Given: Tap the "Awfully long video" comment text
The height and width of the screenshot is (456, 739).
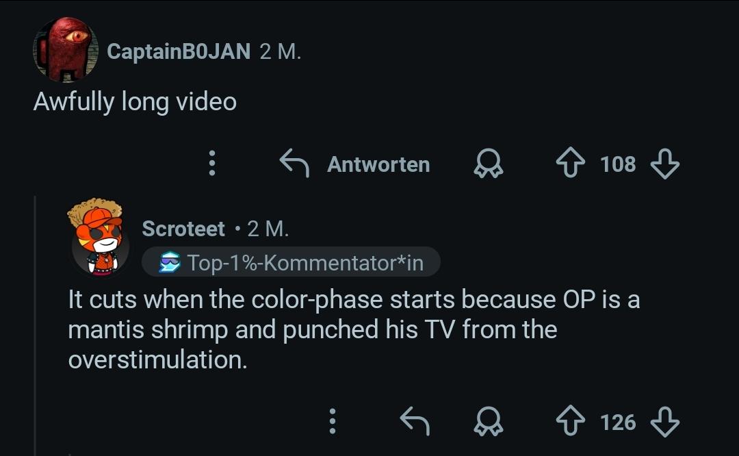Looking at the screenshot, I should click(135, 102).
